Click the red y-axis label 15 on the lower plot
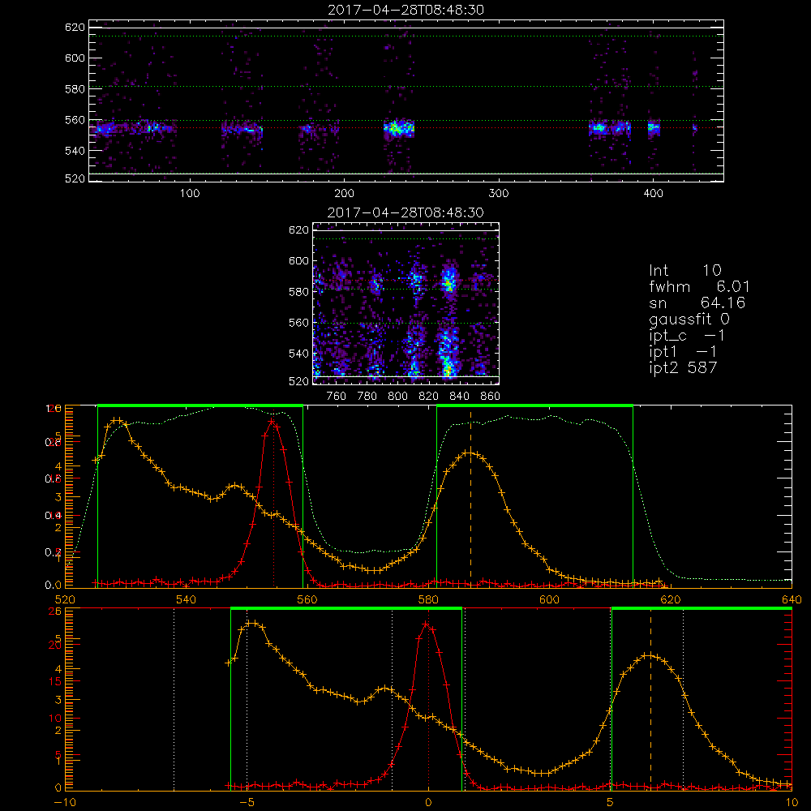The width and height of the screenshot is (811, 811). coord(55,682)
